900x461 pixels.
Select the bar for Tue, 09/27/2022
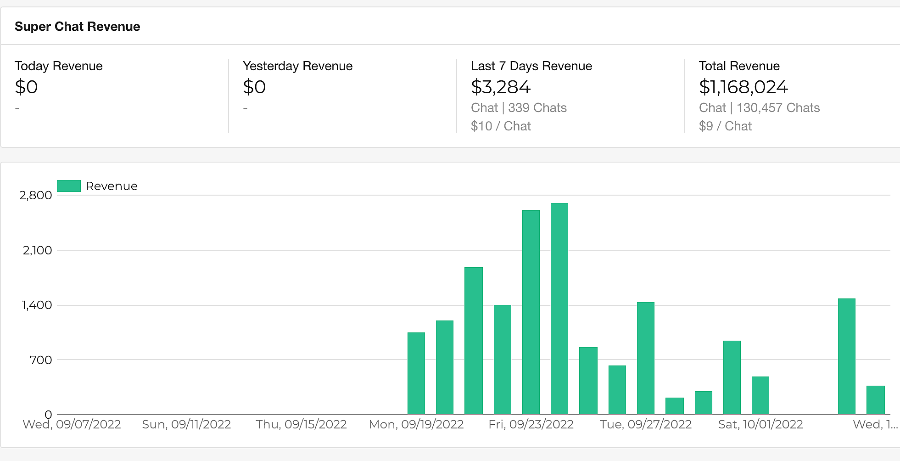pos(645,358)
